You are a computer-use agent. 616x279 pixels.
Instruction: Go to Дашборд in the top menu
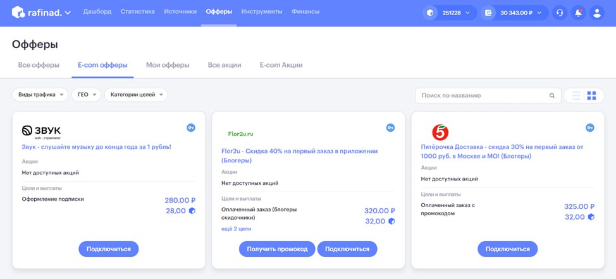pyautogui.click(x=97, y=12)
